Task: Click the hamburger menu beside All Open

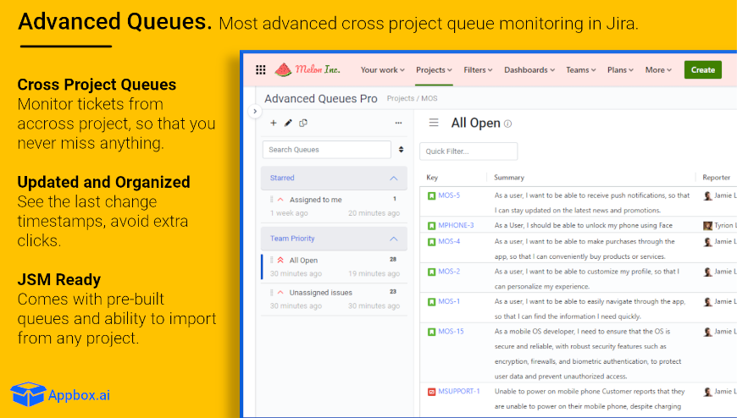Action: pos(434,123)
